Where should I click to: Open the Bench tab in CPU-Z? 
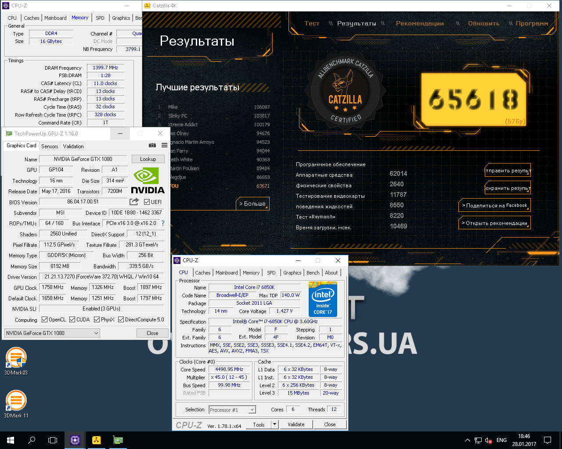click(x=313, y=273)
